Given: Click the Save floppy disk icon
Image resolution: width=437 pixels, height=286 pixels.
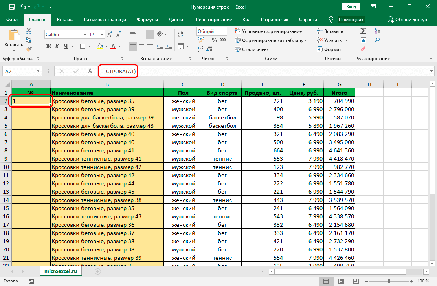Looking at the screenshot, I should point(11,7).
